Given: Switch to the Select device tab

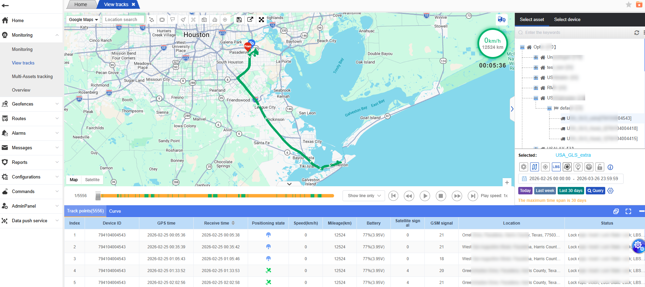Looking at the screenshot, I should (x=567, y=20).
